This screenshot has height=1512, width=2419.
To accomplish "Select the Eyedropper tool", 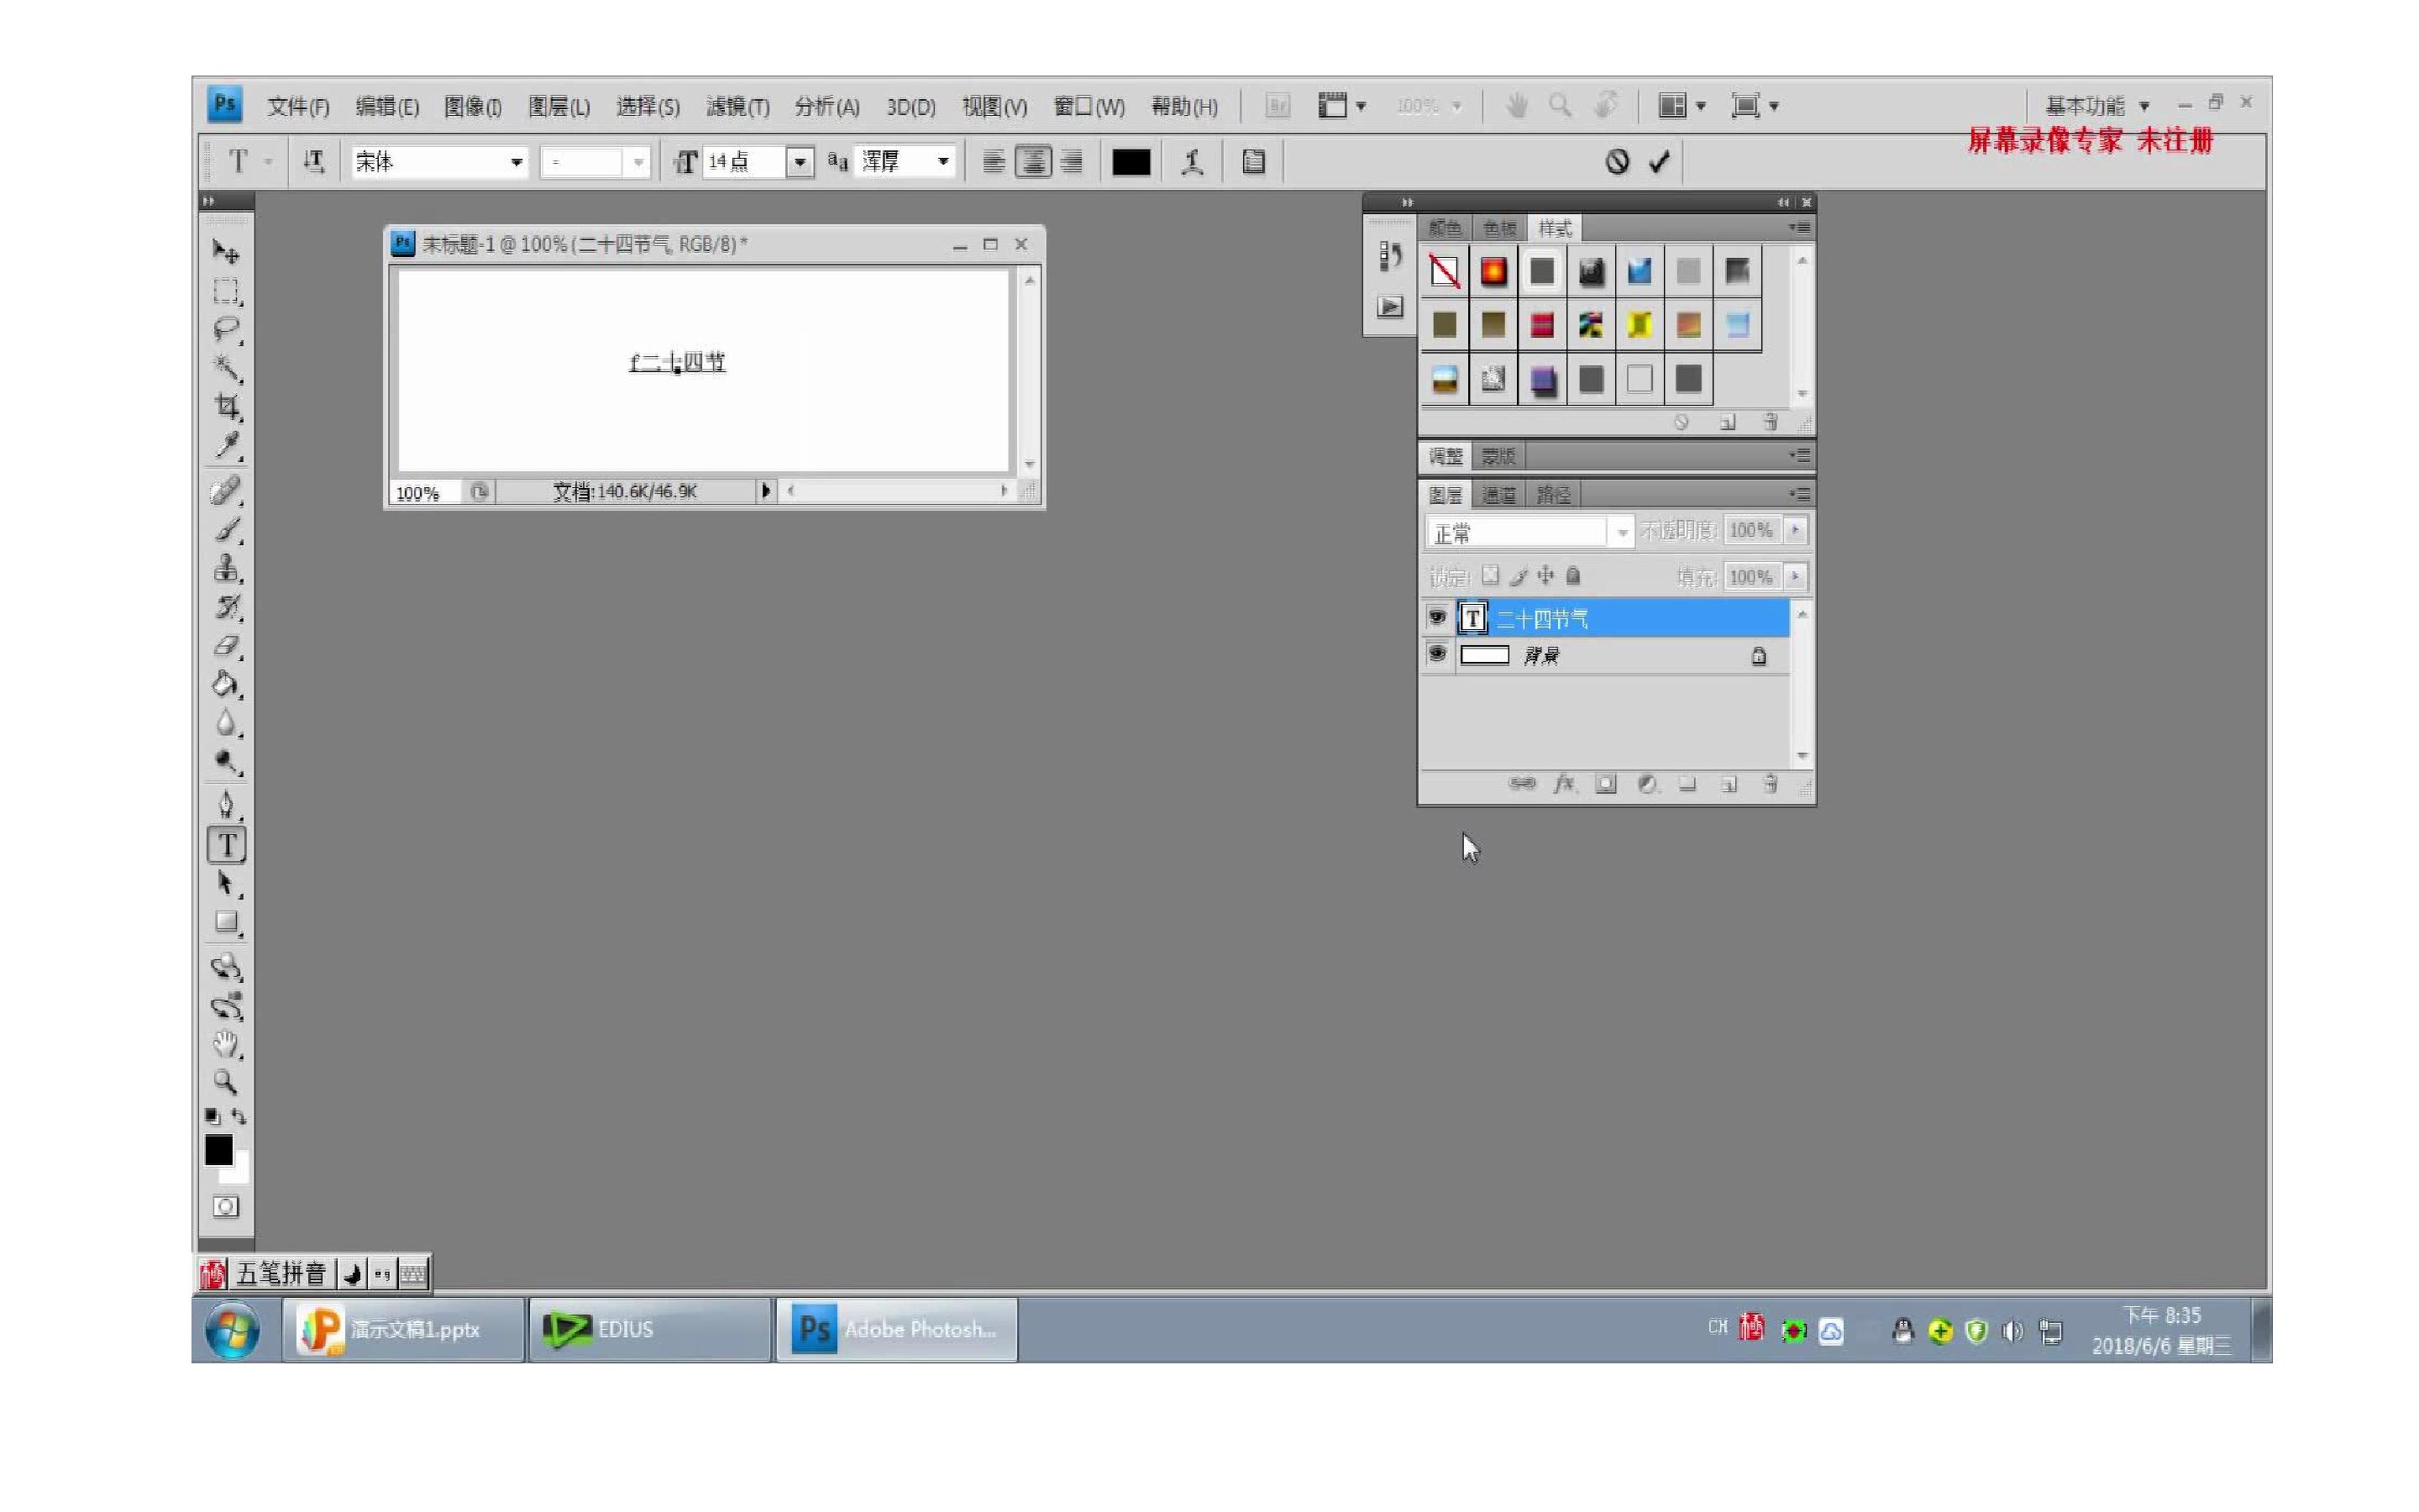I will point(227,445).
